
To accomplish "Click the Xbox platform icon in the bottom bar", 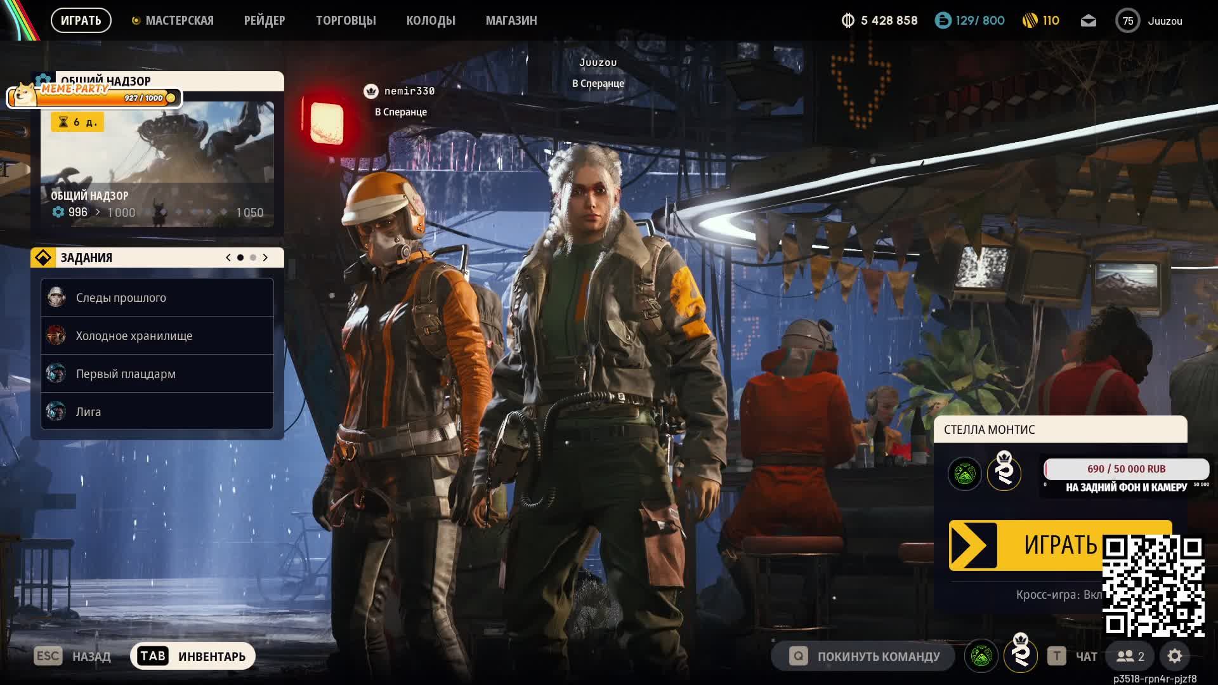I will tap(981, 656).
